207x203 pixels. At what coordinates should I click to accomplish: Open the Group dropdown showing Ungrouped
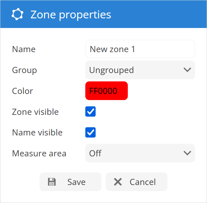[x=140, y=70]
